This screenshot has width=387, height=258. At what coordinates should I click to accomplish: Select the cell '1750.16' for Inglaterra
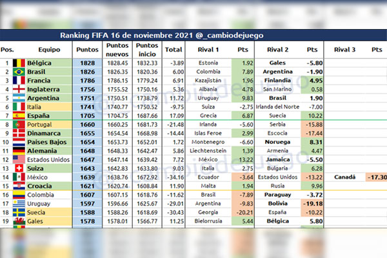pos(147,90)
